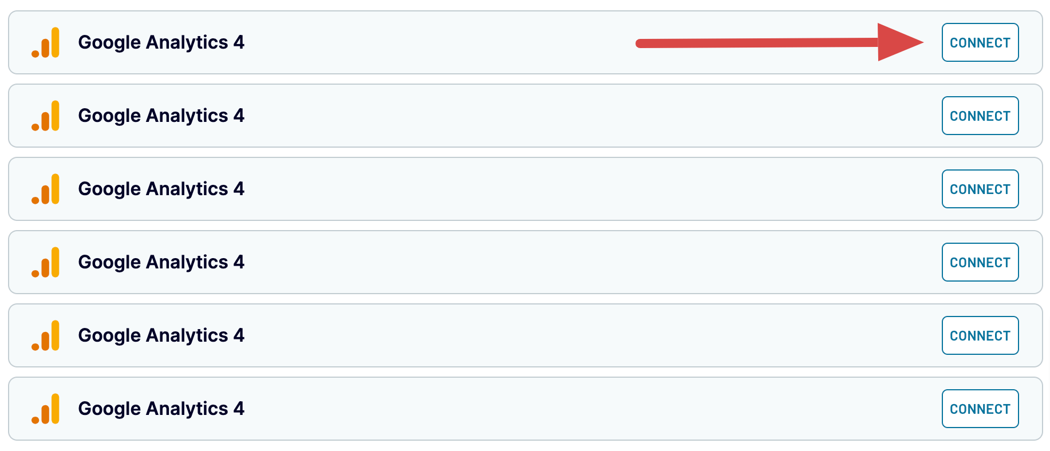Click the Google Analytics icon in the first row
The image size is (1050, 451).
[x=46, y=42]
